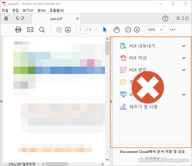Go to next page with down arrow
The width and height of the screenshot is (192, 166).
coord(68,30)
